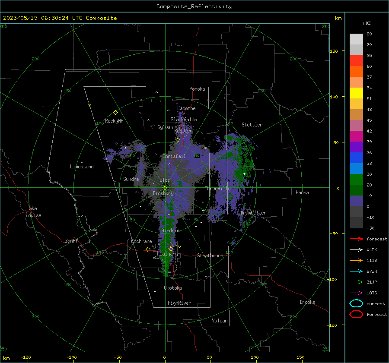Click the 'Cochrane' map label
Screen dimensions: 389x363
point(141,241)
